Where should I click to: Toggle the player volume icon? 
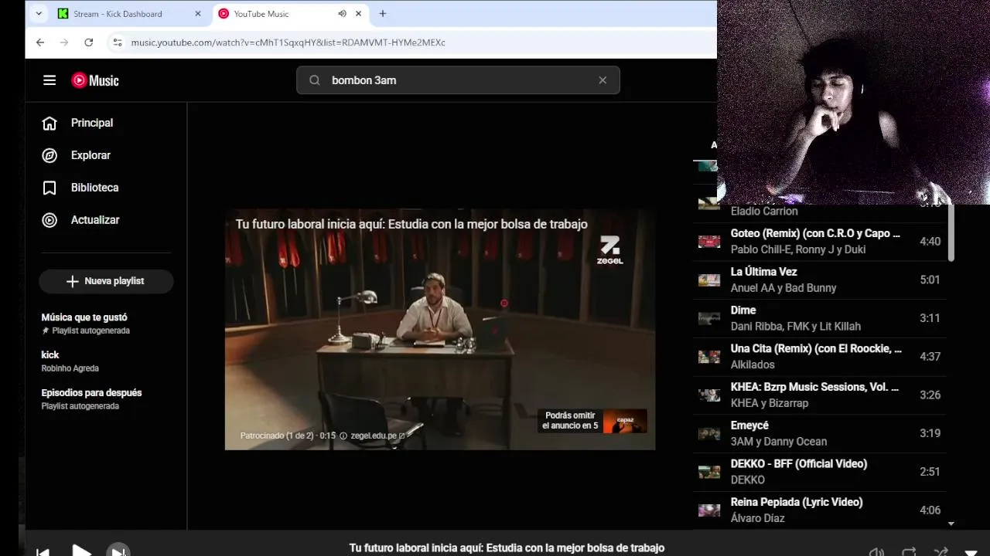(876, 551)
